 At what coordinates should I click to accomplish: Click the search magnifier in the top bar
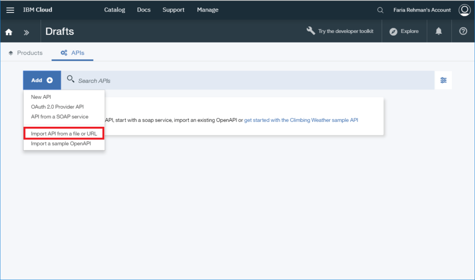click(x=380, y=10)
